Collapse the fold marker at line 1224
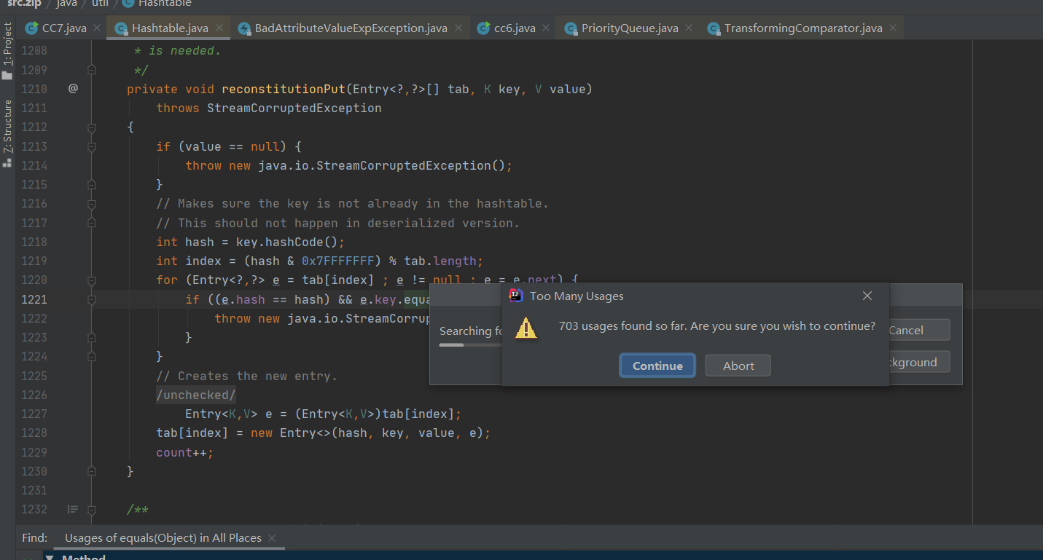The width and height of the screenshot is (1043, 560). coord(92,356)
